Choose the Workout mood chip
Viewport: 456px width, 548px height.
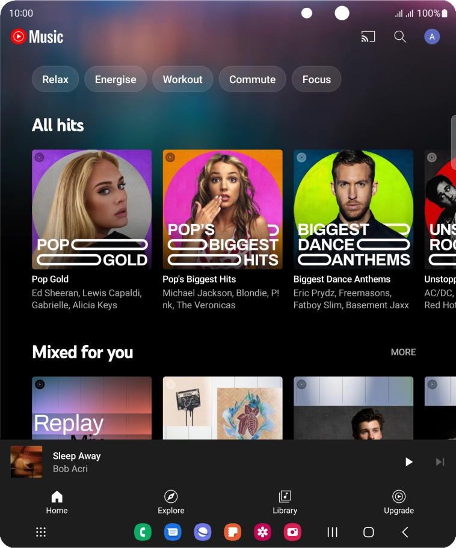pos(182,79)
